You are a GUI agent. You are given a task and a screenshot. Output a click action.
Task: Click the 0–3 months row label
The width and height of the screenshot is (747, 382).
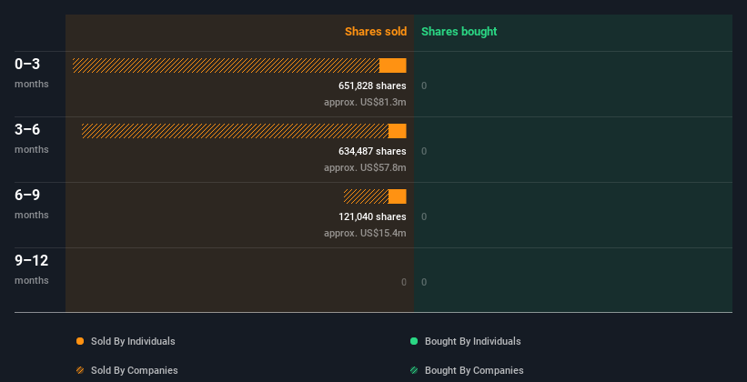coord(32,73)
